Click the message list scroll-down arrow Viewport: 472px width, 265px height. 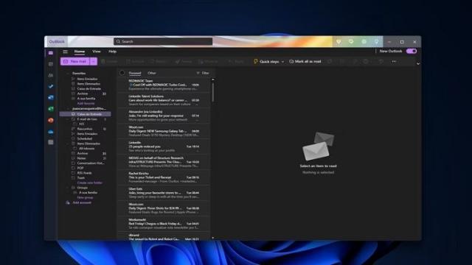point(213,238)
